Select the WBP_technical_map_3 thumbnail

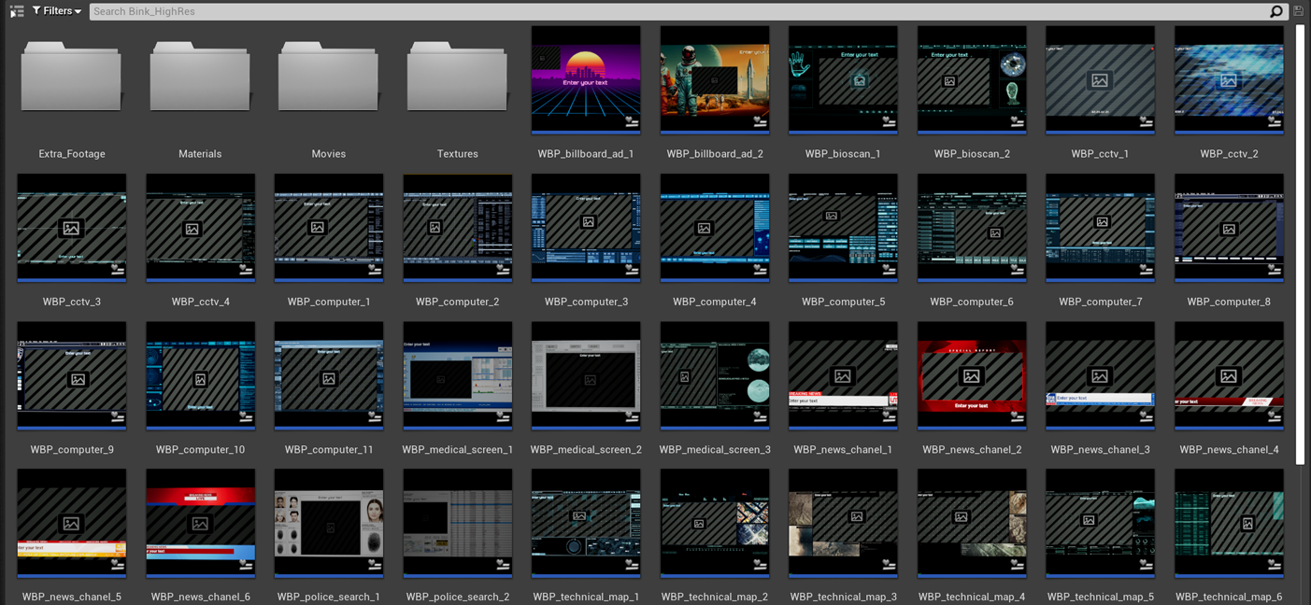(843, 523)
